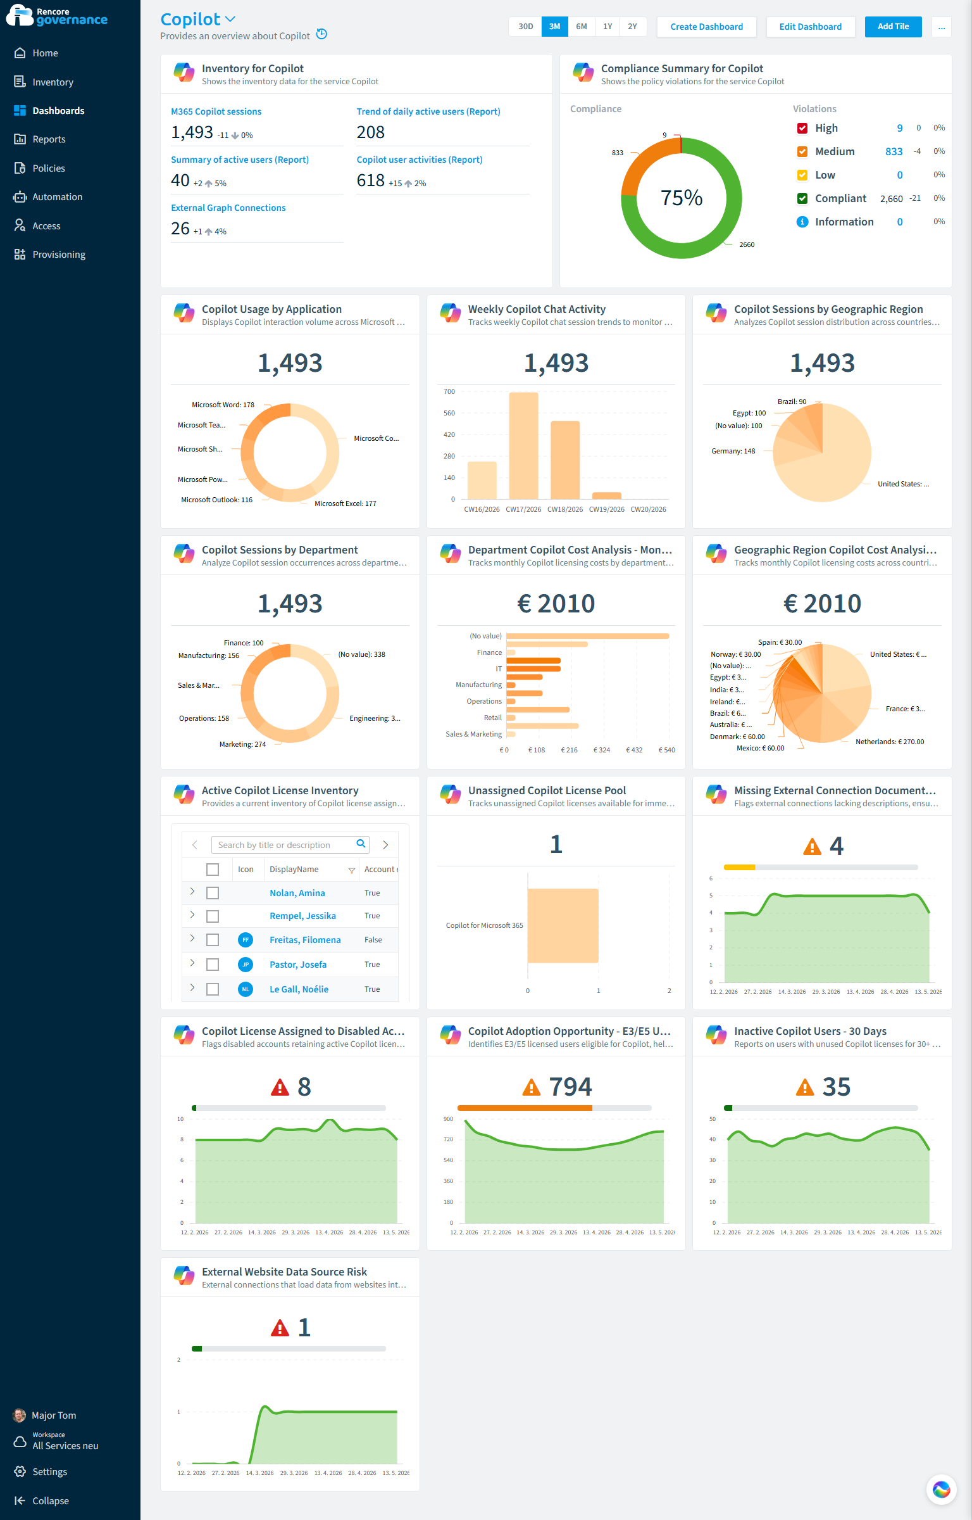Click the history clock icon beside description
Viewport: 972px width, 1520px height.
(321, 34)
